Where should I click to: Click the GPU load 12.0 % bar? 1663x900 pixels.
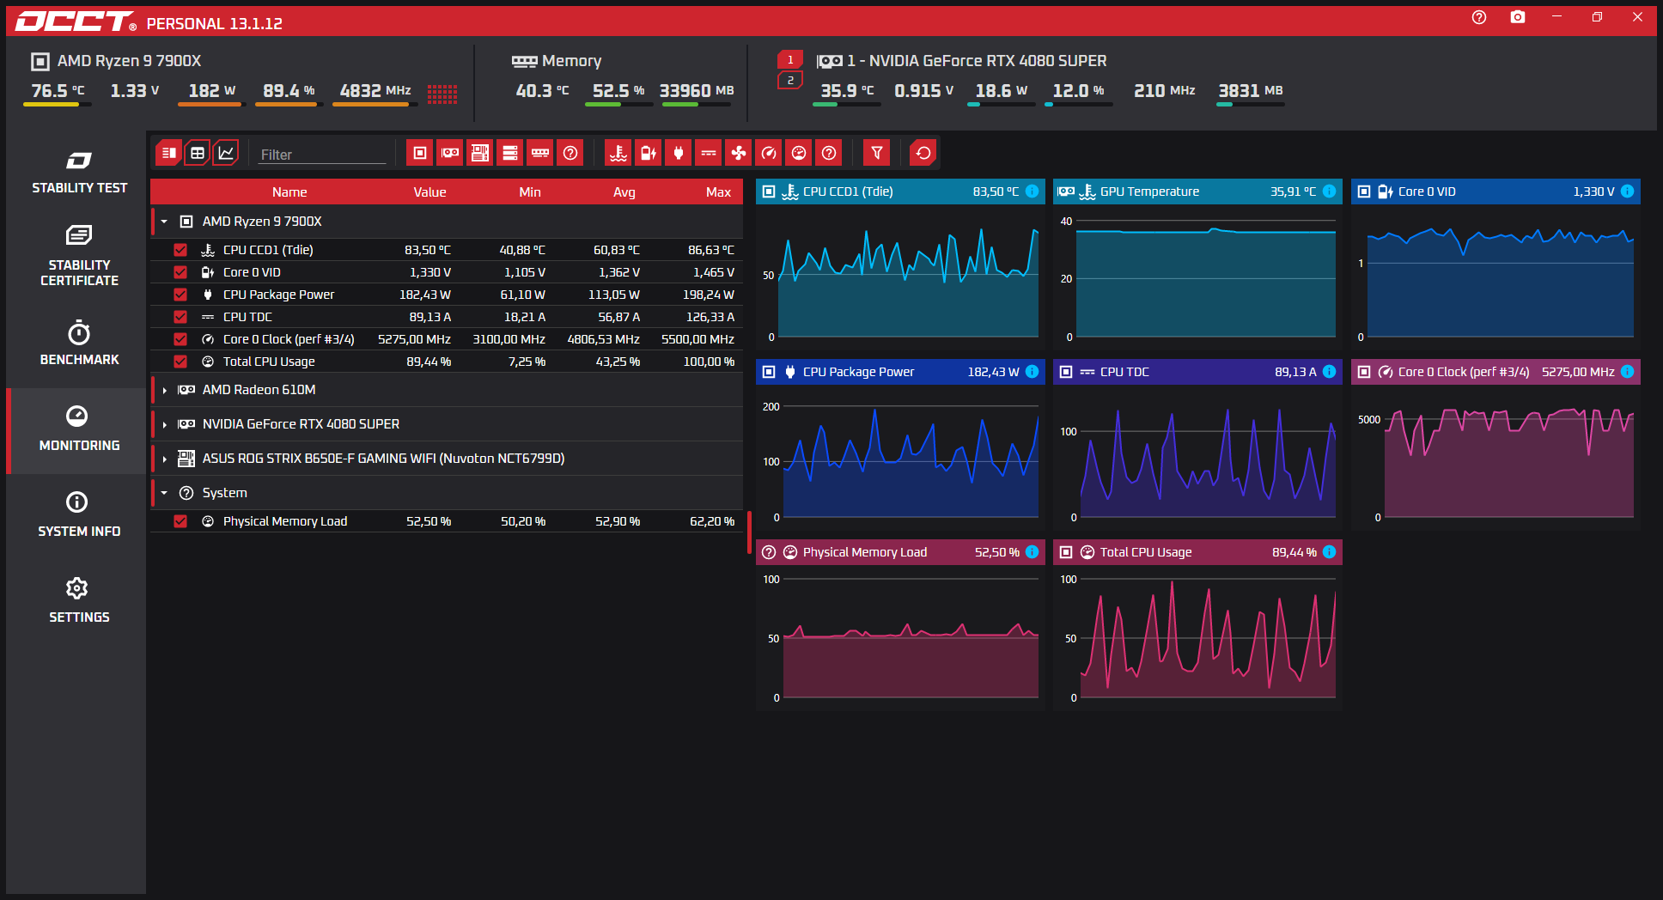pos(1079,104)
